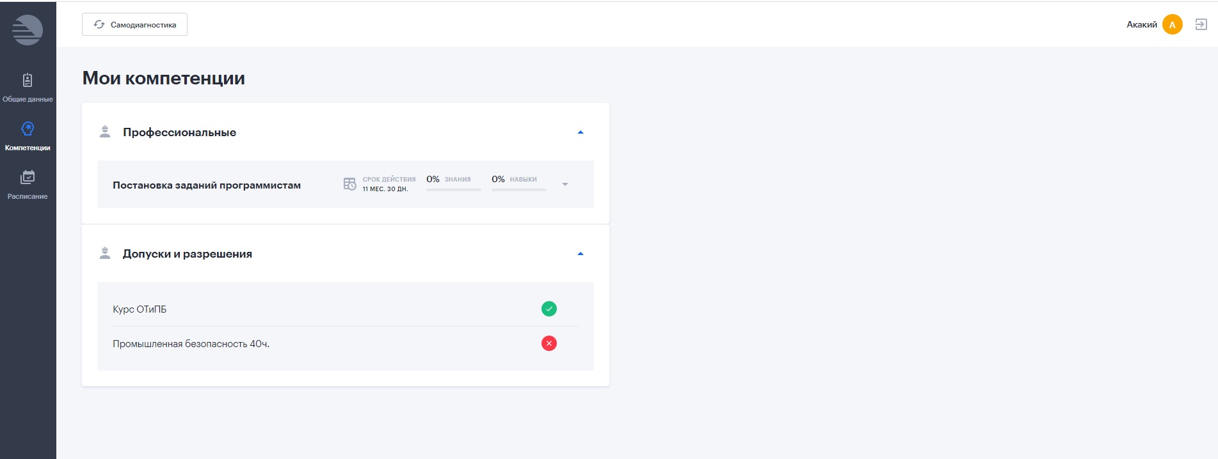Click the red cross for Промышленная безопасность

click(x=549, y=343)
